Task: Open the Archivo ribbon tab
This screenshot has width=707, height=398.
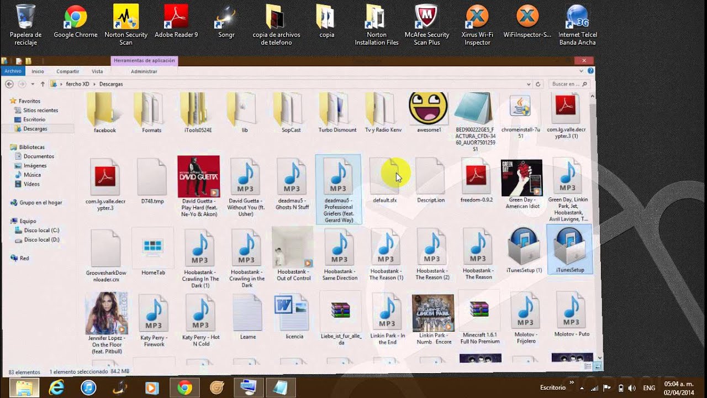Action: (x=13, y=71)
